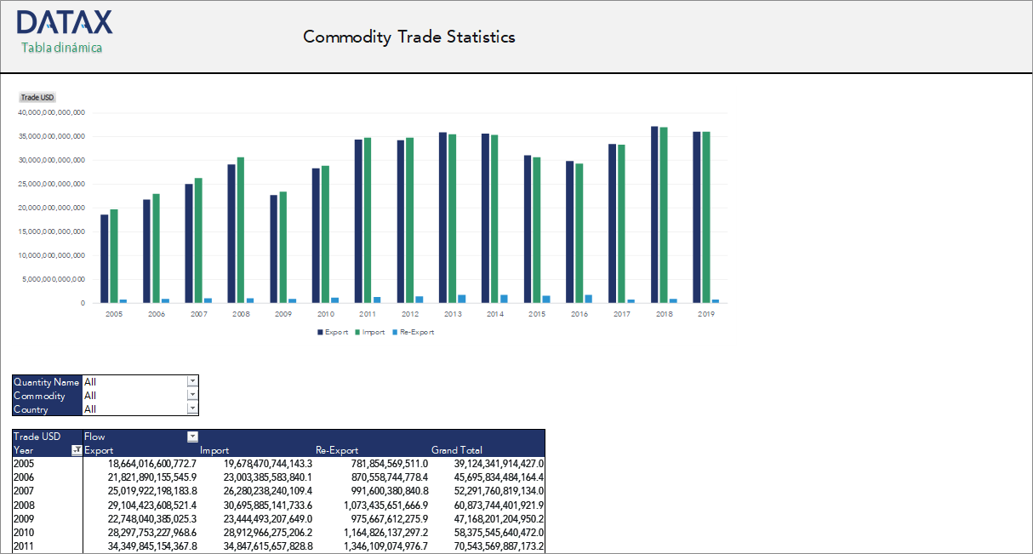The height and width of the screenshot is (554, 1033).
Task: Click the green Import color swatch in the legend
Action: pos(357,332)
